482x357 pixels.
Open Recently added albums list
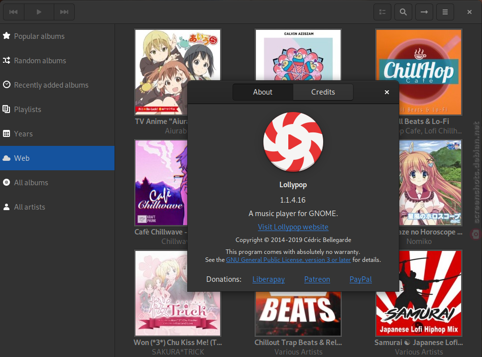click(x=57, y=85)
